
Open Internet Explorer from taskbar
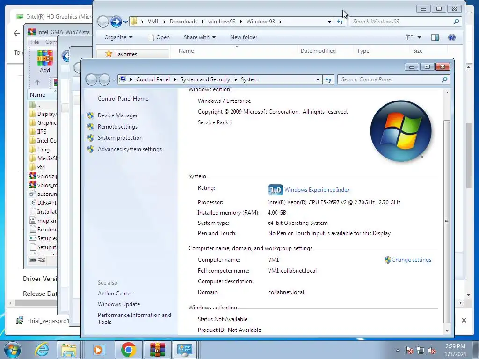pos(42,350)
